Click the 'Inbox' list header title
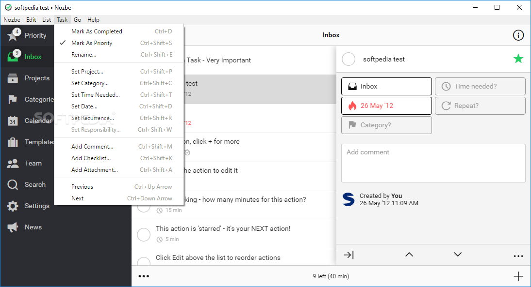This screenshot has height=287, width=531. [331, 35]
